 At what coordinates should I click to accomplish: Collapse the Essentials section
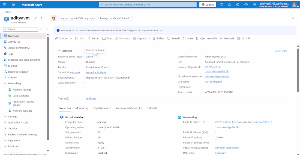pos(65,51)
